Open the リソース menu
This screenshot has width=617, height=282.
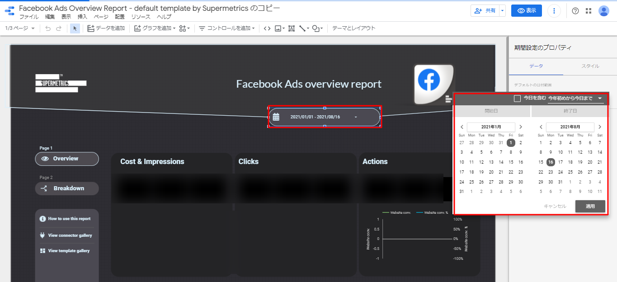(141, 17)
